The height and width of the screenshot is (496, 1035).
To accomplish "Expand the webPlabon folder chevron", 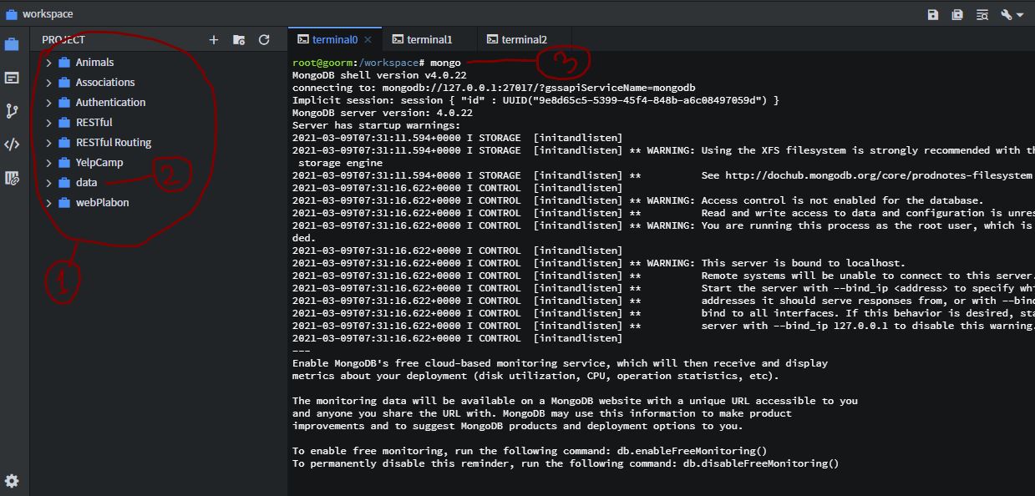I will (x=48, y=203).
